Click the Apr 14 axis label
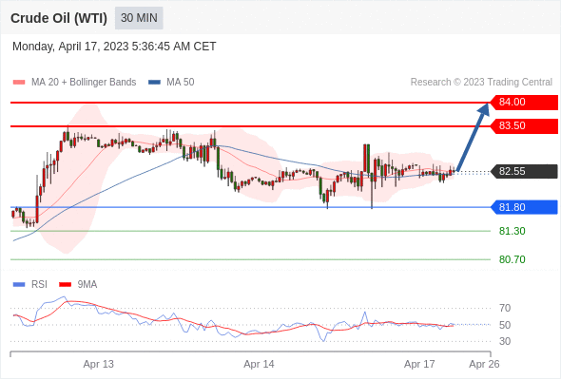The width and height of the screenshot is (561, 380). (x=259, y=364)
